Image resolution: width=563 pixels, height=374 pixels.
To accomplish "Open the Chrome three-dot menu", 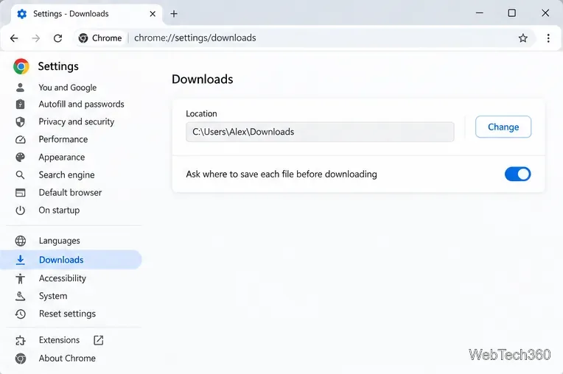I will point(548,38).
